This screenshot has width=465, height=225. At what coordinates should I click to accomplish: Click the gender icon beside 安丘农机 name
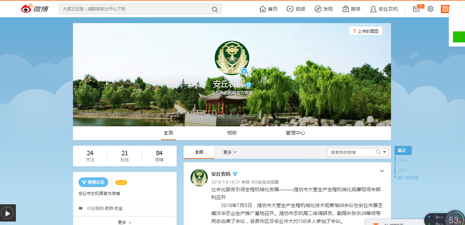click(x=248, y=85)
